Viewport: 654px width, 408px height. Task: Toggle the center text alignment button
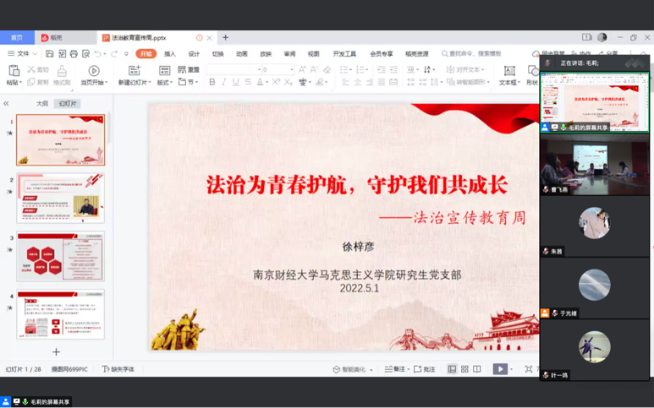click(357, 82)
